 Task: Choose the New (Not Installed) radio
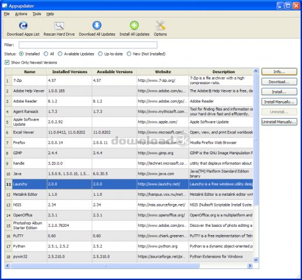click(129, 54)
